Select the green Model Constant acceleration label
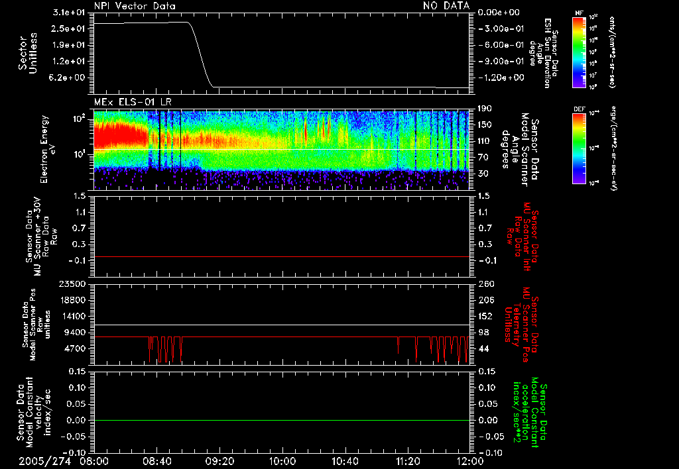The height and width of the screenshot is (469, 679). [x=530, y=412]
